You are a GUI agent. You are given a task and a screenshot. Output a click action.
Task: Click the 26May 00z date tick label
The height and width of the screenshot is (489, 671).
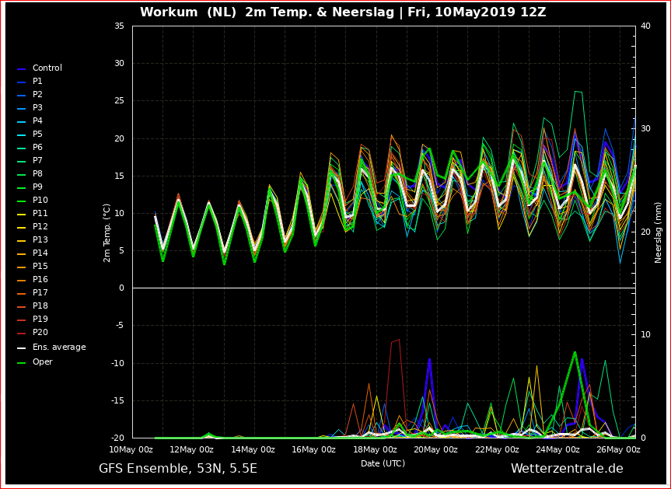(617, 449)
